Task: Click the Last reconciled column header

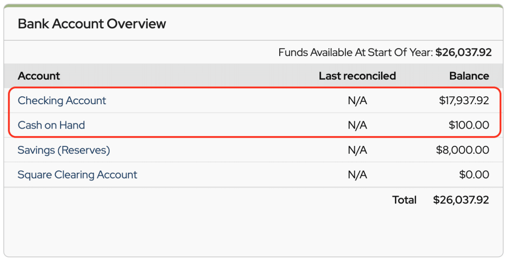Action: pyautogui.click(x=357, y=76)
